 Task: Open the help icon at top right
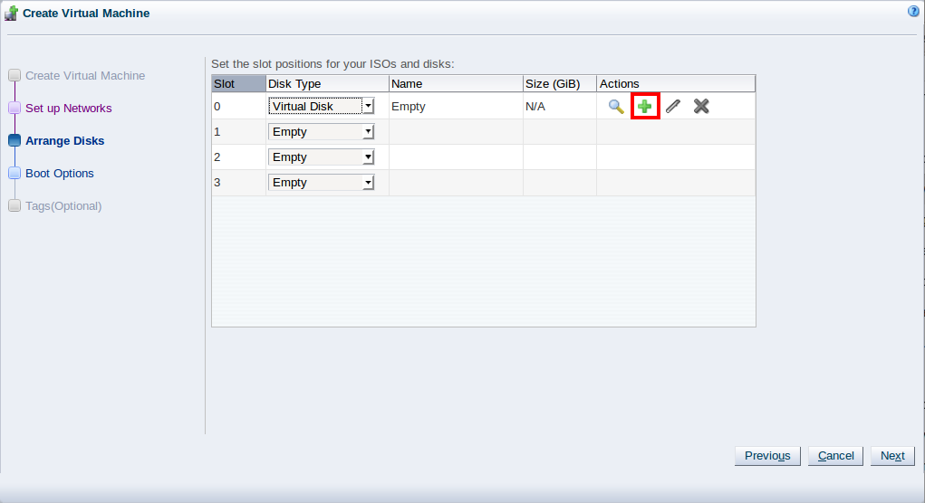(913, 11)
